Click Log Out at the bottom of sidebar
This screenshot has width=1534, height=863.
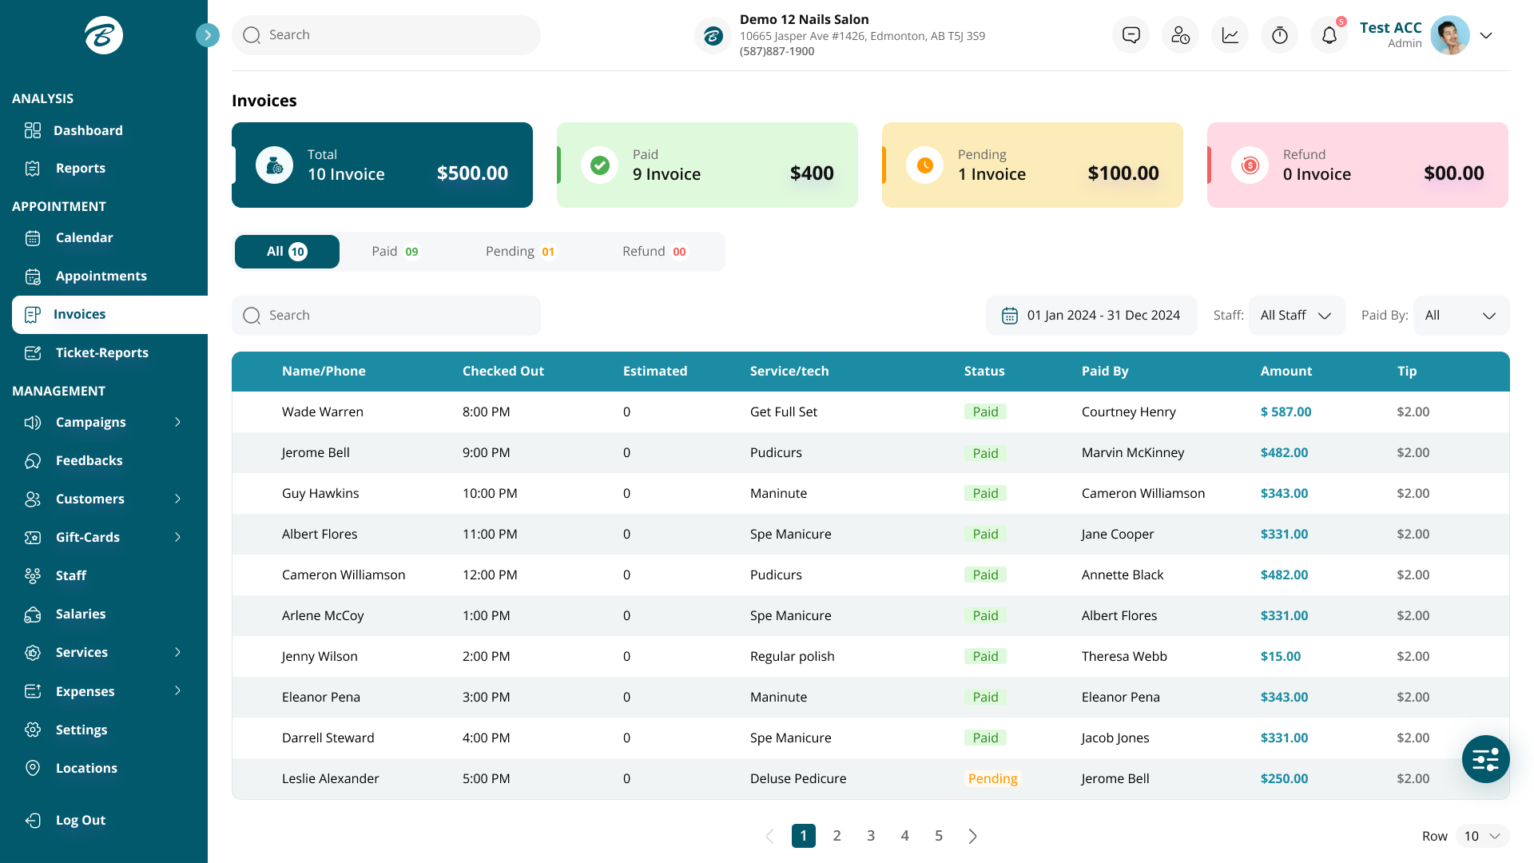coord(80,820)
